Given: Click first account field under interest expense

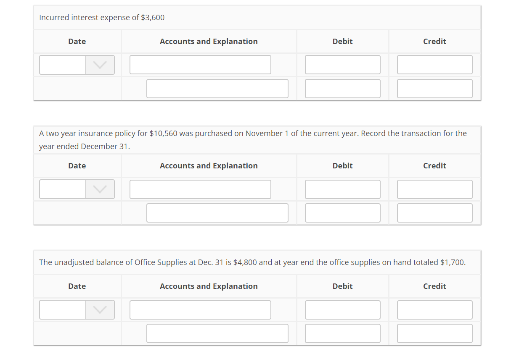Looking at the screenshot, I should 200,65.
